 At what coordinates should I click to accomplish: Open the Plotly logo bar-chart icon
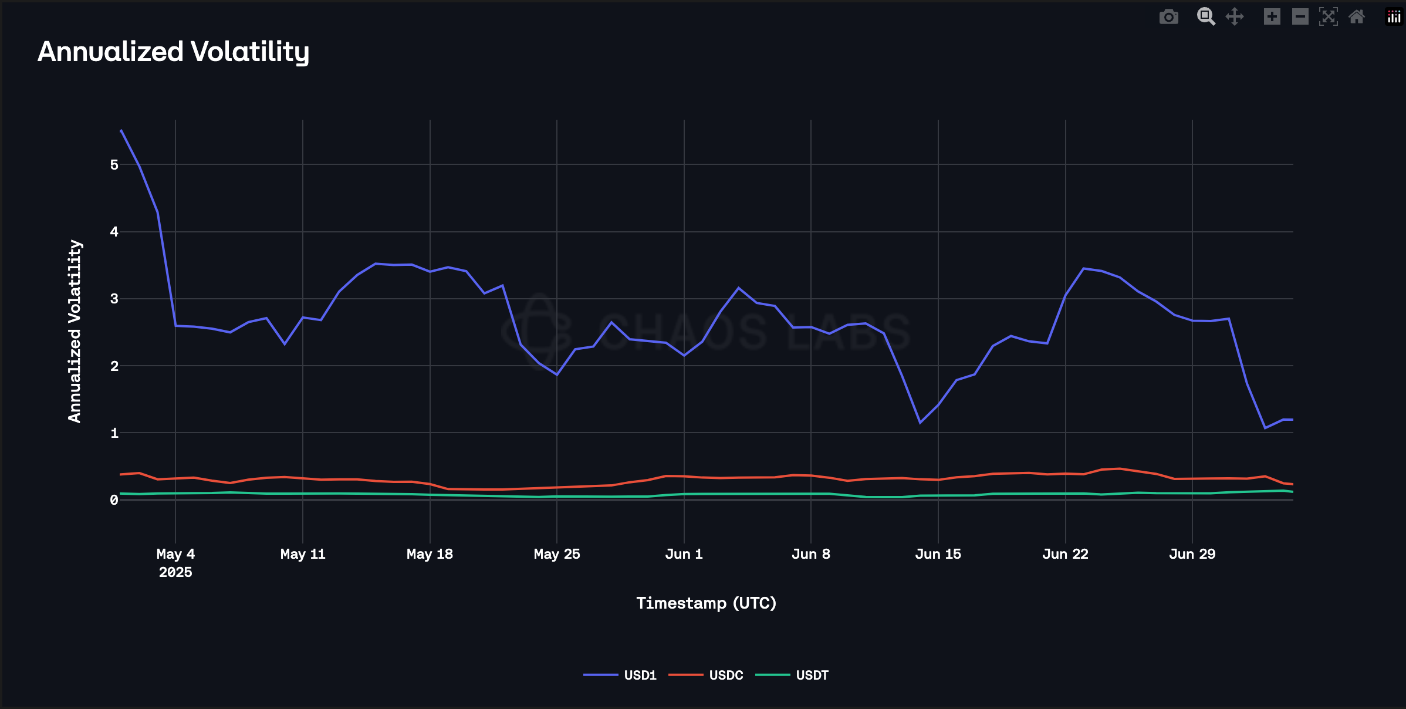(x=1394, y=16)
